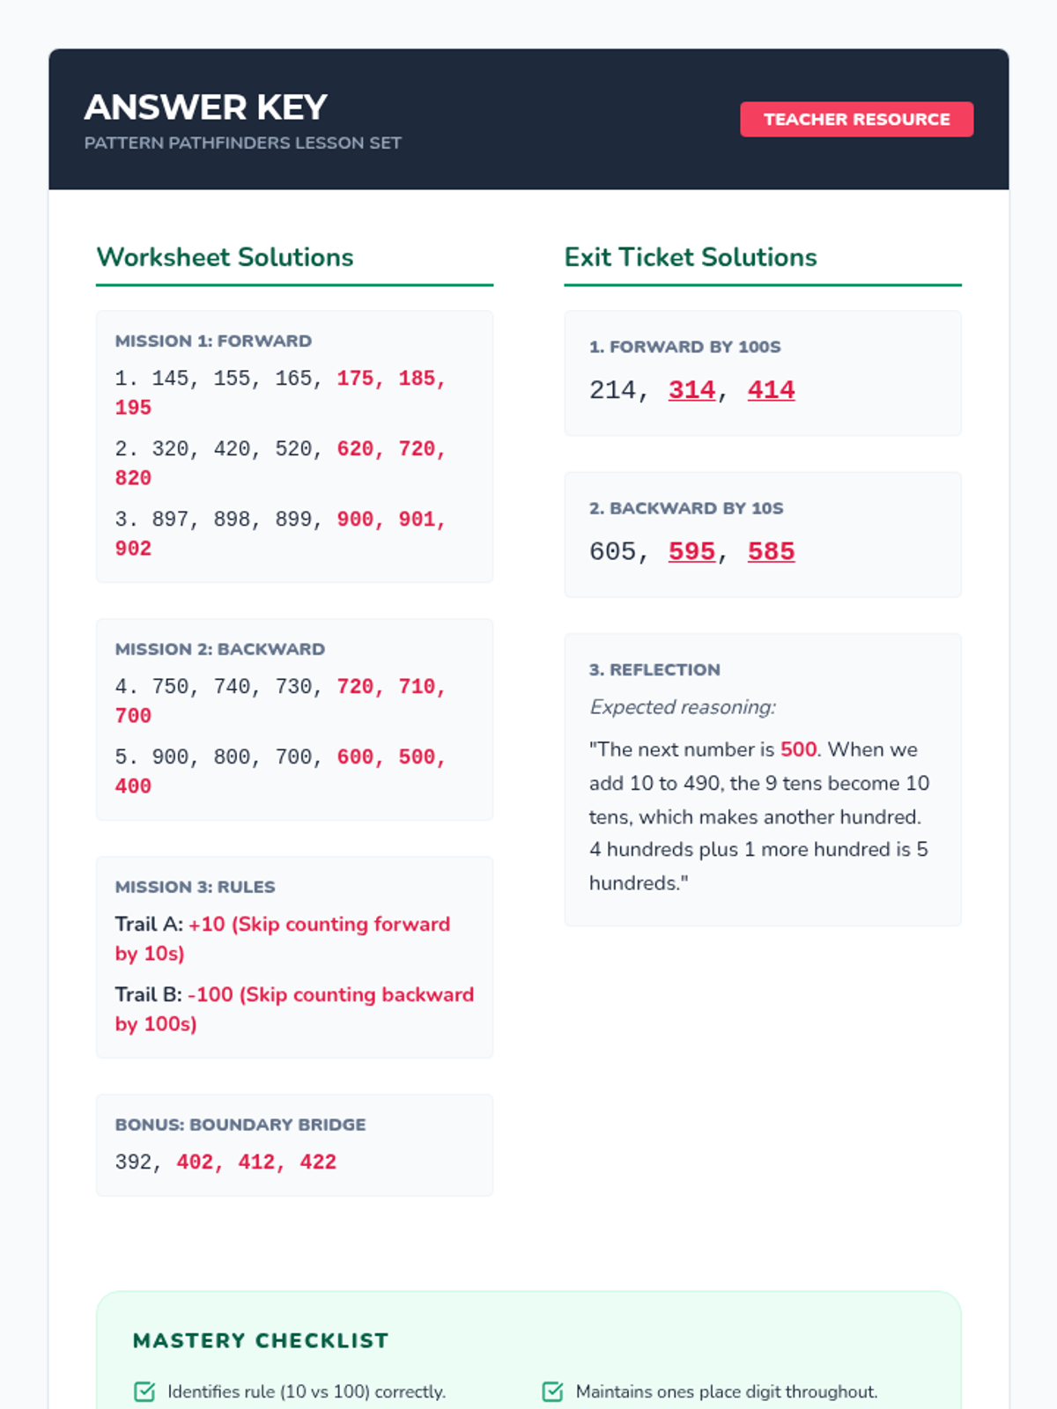Click the Answer Key title
The height and width of the screenshot is (1409, 1057).
[x=206, y=107]
